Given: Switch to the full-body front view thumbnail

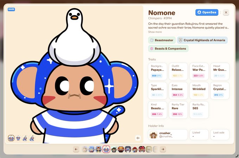Looking at the screenshot, I should pyautogui.click(x=18, y=138).
